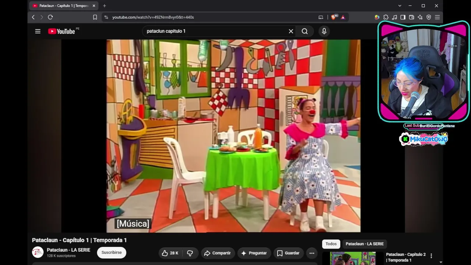The width and height of the screenshot is (471, 265).
Task: Open the Brave VPN shield icon
Action: click(x=429, y=17)
